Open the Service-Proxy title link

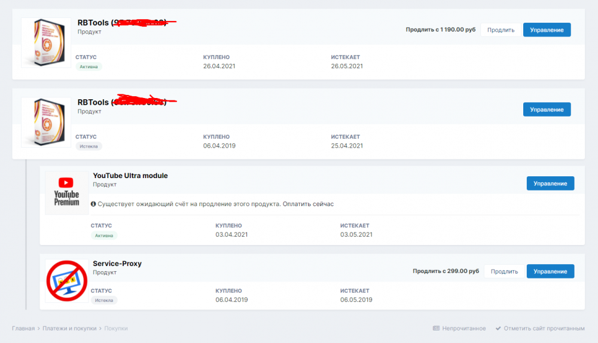(x=117, y=264)
